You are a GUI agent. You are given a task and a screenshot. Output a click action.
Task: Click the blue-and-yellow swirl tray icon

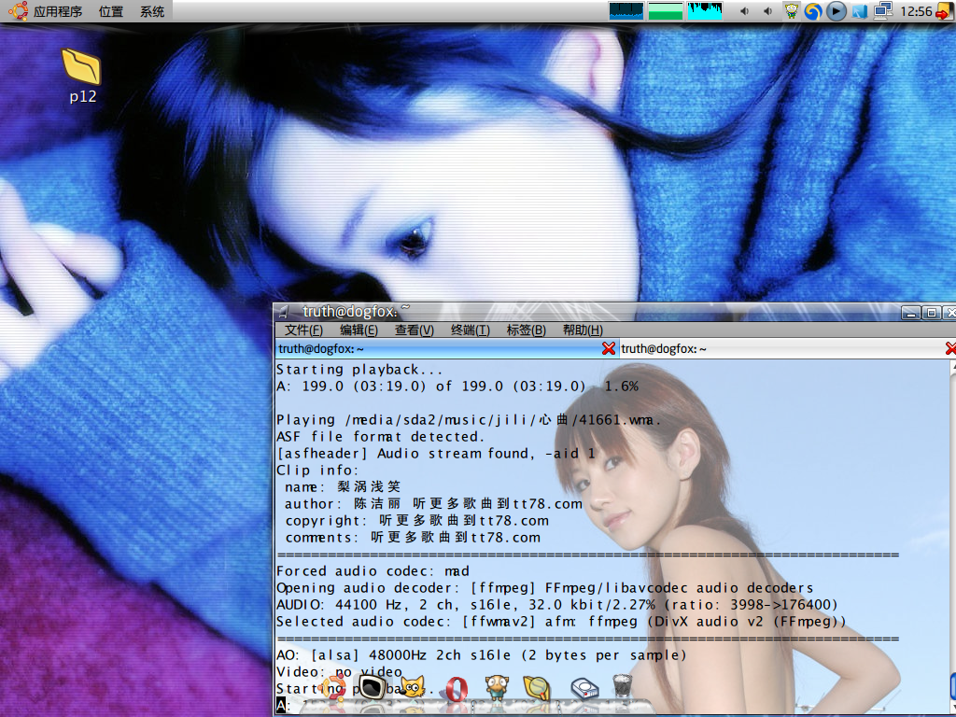tap(813, 11)
